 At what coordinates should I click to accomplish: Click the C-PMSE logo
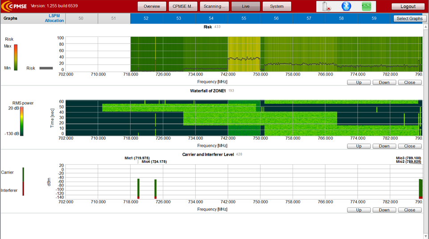tap(14, 6)
